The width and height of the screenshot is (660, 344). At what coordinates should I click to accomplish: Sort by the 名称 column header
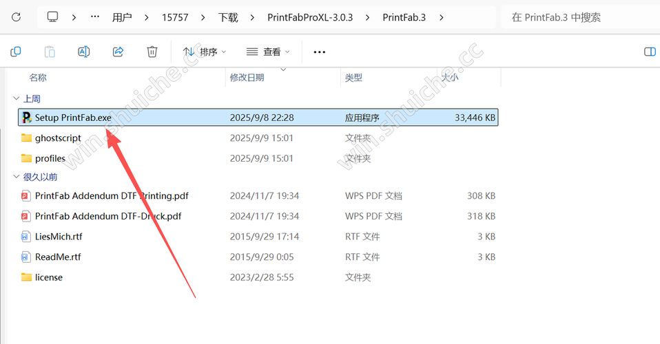[x=38, y=77]
